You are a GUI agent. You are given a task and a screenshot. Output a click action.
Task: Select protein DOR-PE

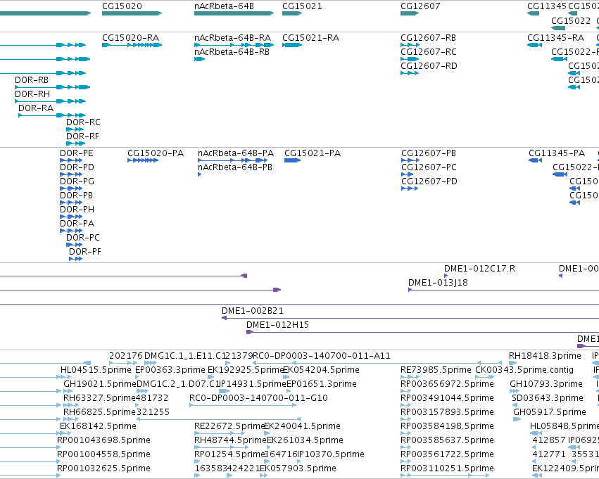pos(77,153)
